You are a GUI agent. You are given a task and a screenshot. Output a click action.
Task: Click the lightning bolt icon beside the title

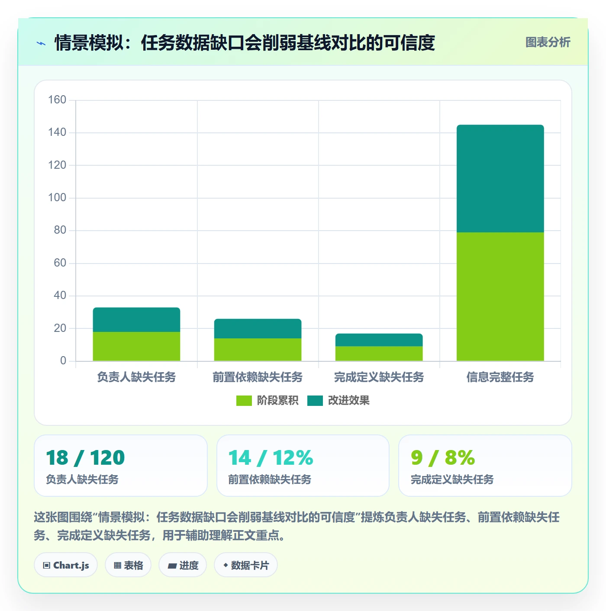tap(41, 43)
